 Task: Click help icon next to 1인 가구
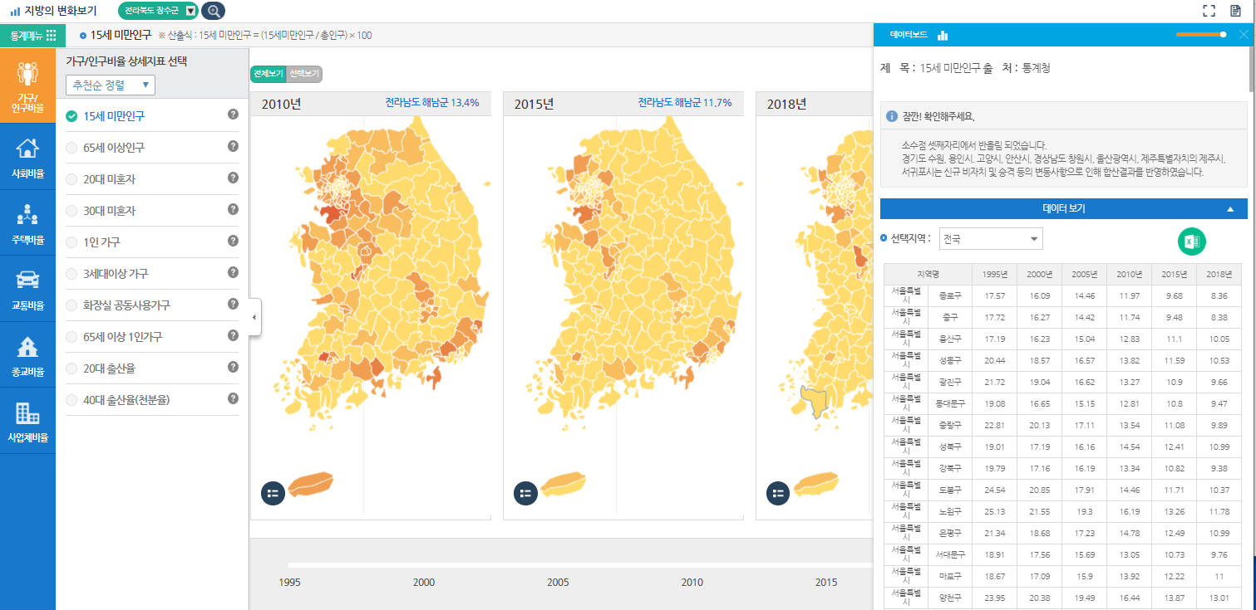[234, 242]
